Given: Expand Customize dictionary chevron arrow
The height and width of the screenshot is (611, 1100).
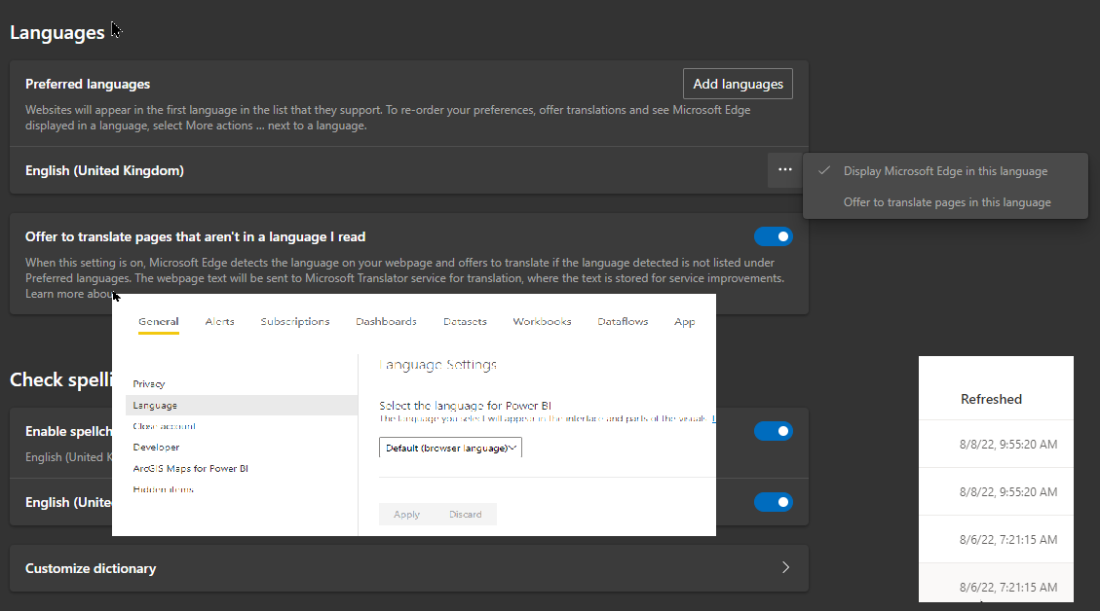Looking at the screenshot, I should tap(785, 567).
